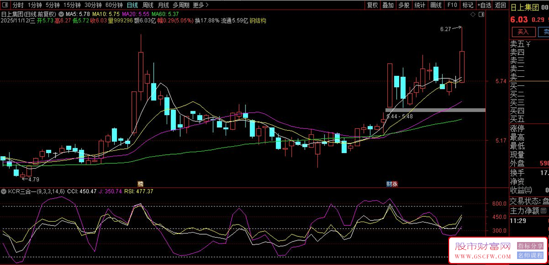The image size is (549, 265).
Task: Click the diamond icon at chart top right
Action: pos(473,15)
